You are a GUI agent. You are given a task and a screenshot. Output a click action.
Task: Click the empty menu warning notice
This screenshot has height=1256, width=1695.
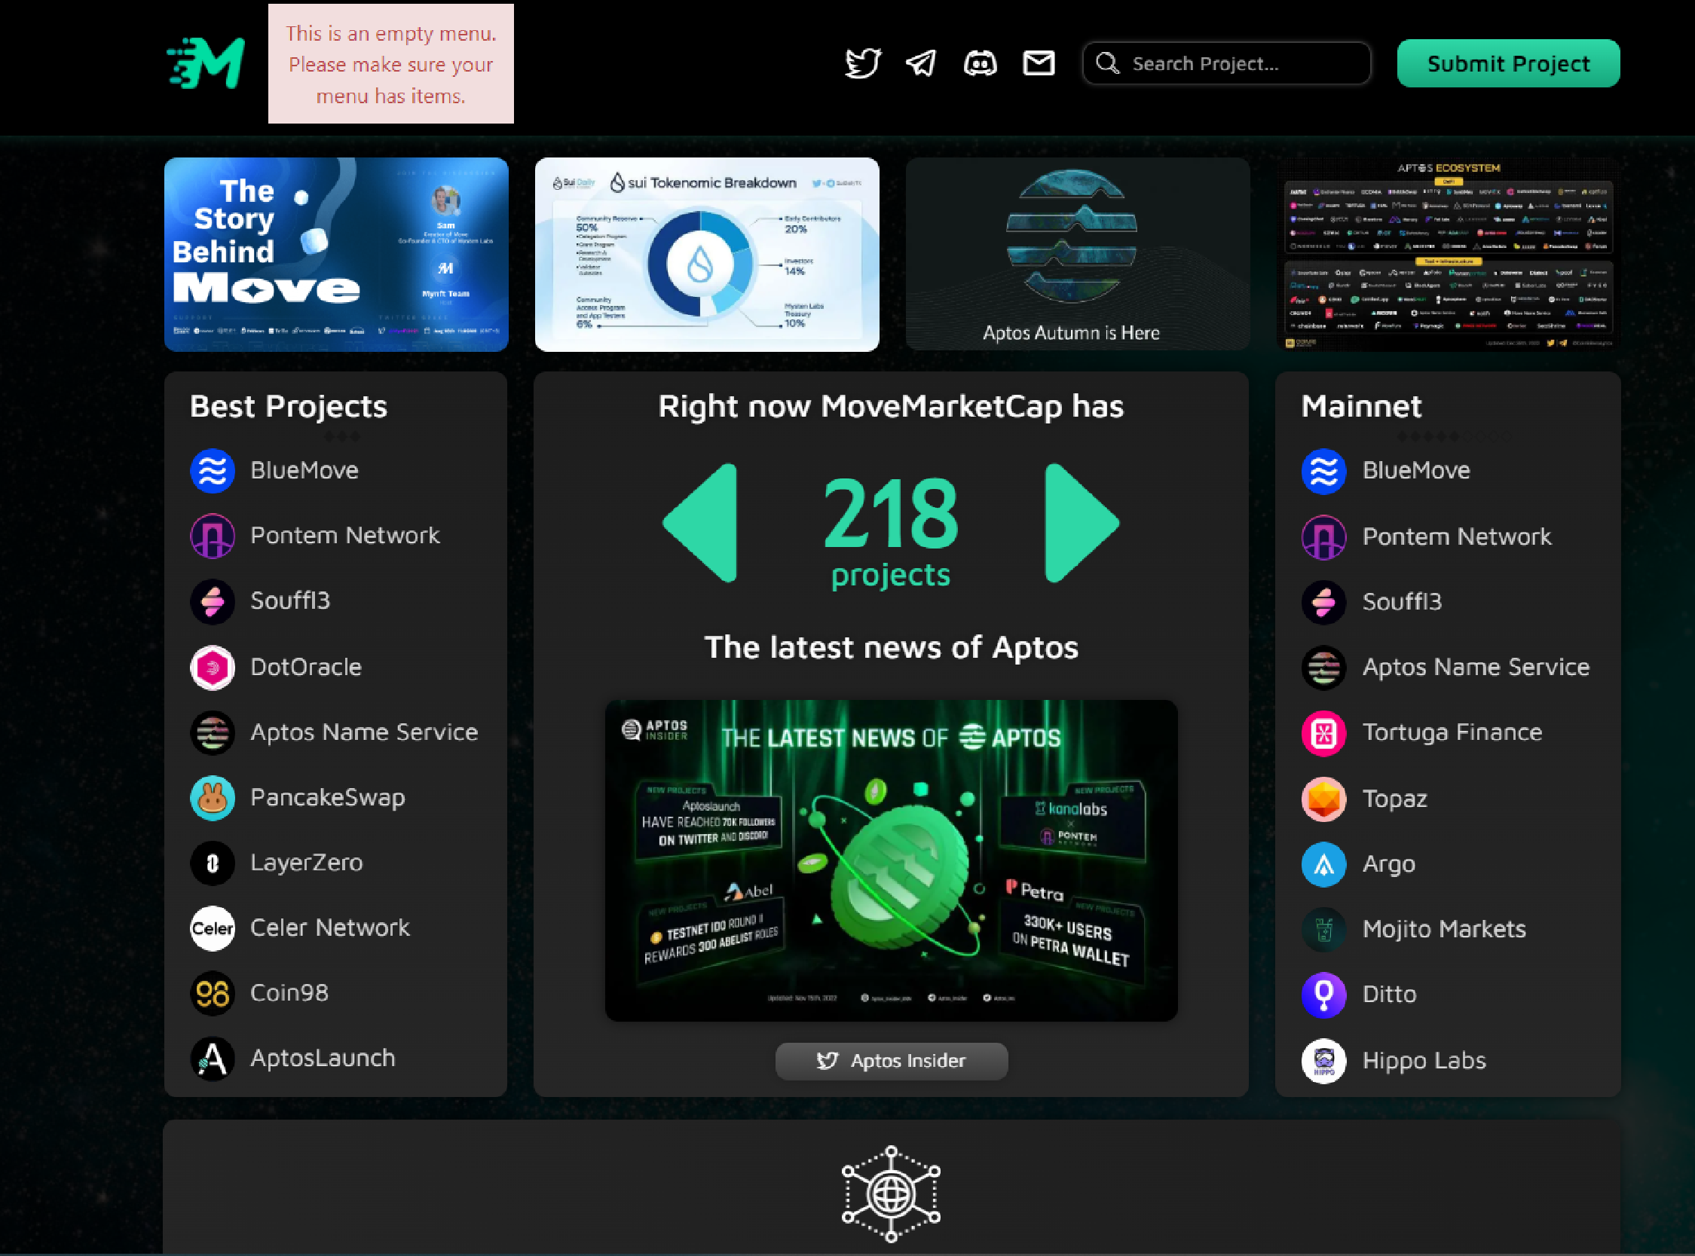391,64
